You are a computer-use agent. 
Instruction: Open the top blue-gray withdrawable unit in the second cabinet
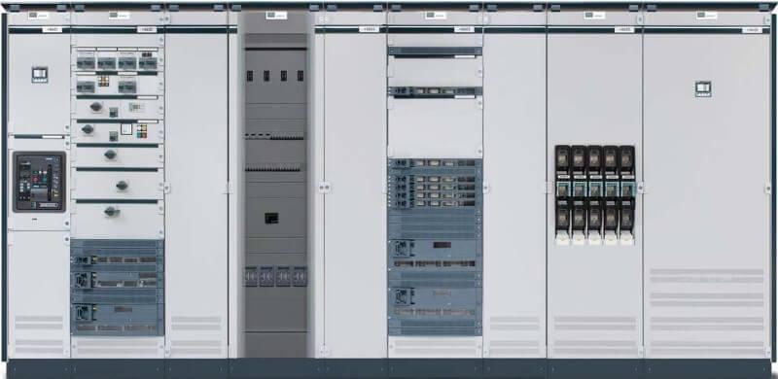tap(117, 259)
